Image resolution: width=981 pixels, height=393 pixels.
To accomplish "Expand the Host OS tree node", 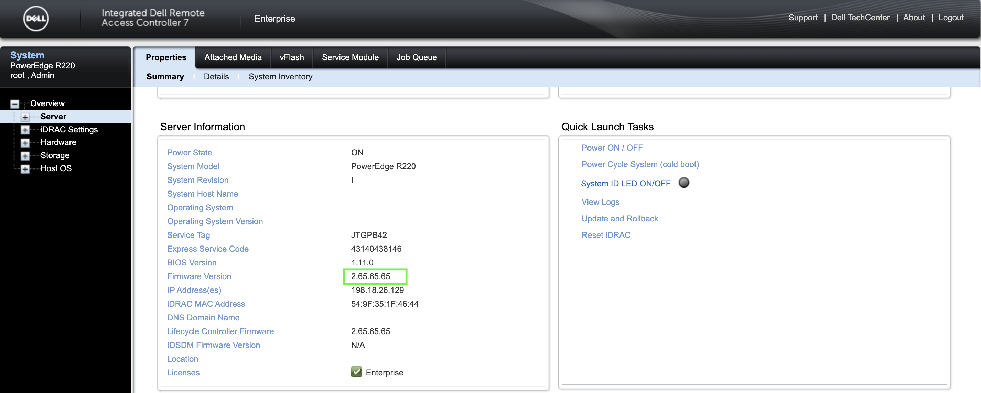I will point(25,169).
